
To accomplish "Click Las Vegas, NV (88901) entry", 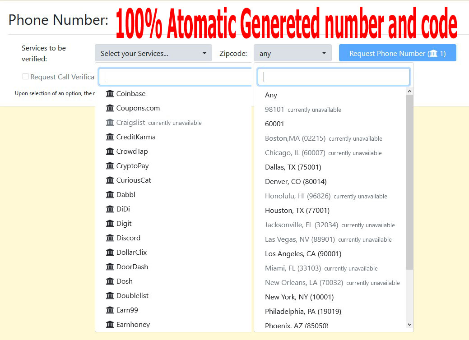I will [x=329, y=239].
